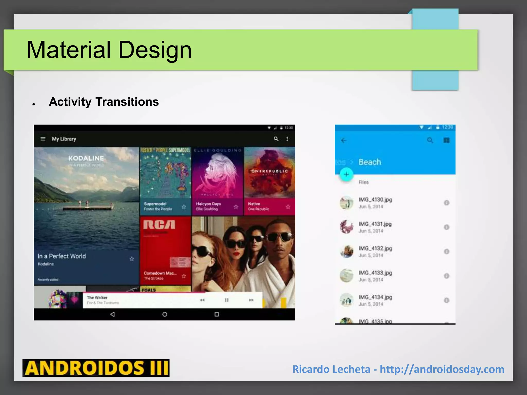
Task: Open the androidosday.com link
Action: coord(442,369)
